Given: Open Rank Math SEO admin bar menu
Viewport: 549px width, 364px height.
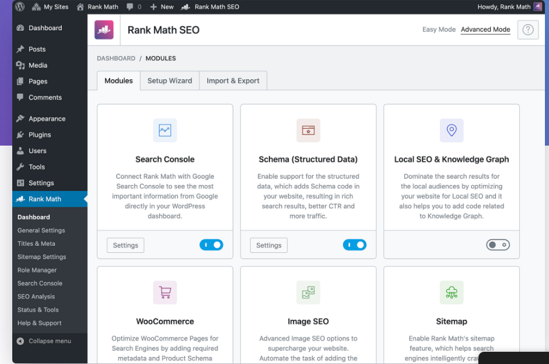Looking at the screenshot, I should 216,6.
